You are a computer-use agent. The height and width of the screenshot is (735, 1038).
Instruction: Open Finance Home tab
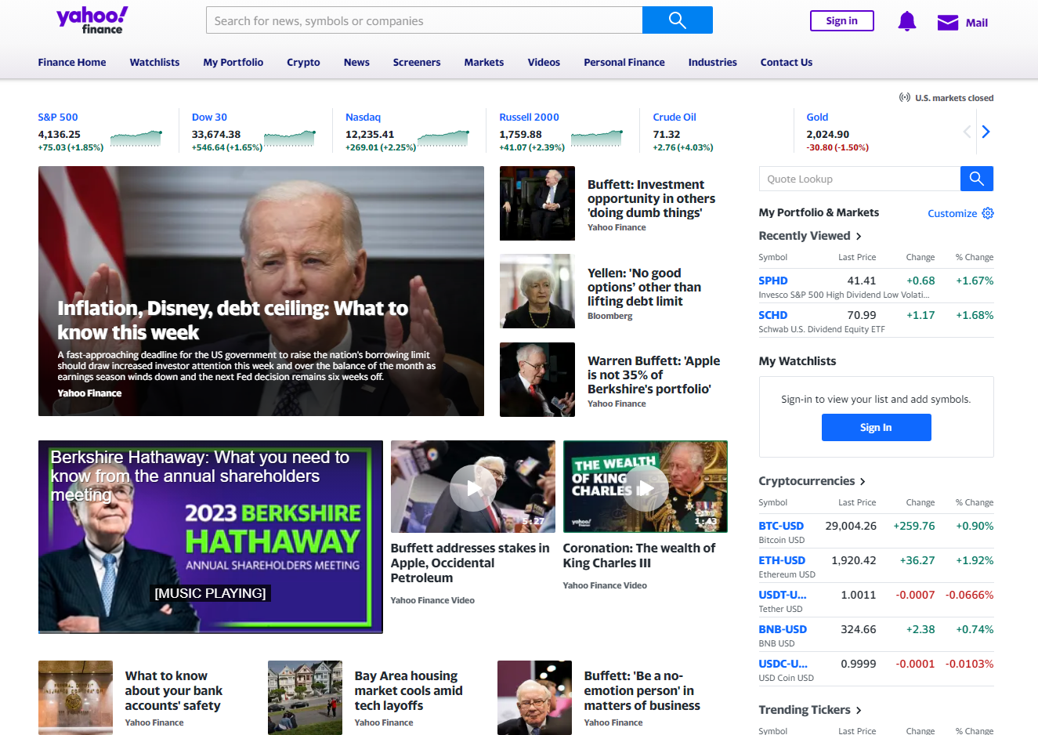coord(72,63)
